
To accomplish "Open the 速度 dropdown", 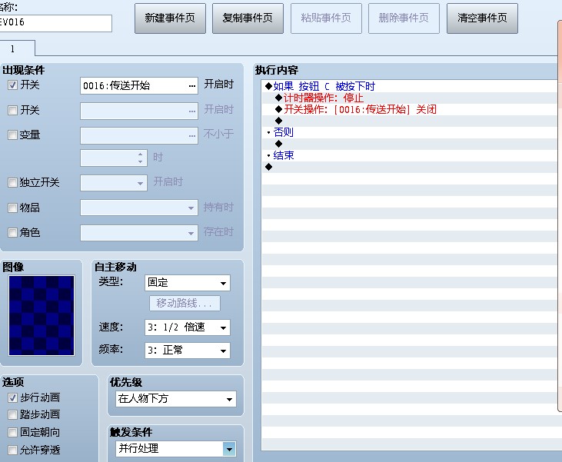I will pos(188,327).
